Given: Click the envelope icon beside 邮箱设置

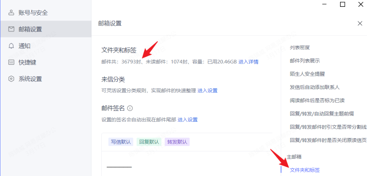Looking at the screenshot, I should 11,29.
